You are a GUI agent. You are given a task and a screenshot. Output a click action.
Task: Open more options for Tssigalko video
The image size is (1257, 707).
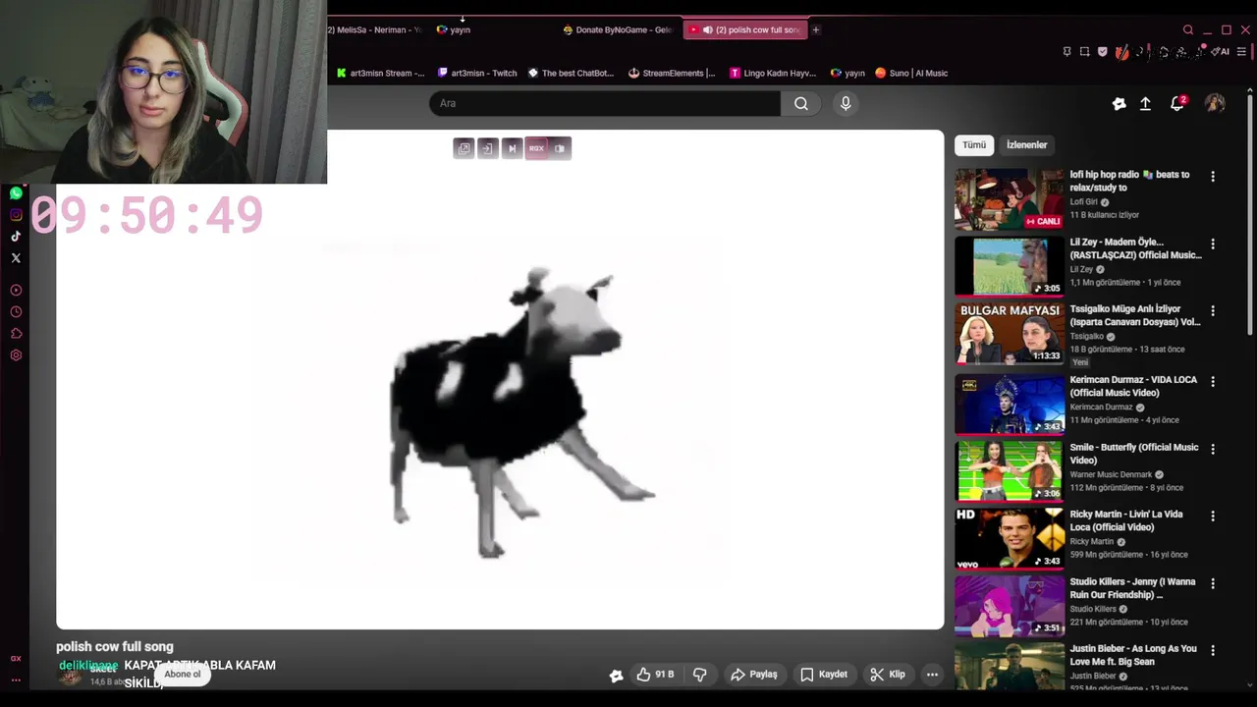tap(1213, 311)
